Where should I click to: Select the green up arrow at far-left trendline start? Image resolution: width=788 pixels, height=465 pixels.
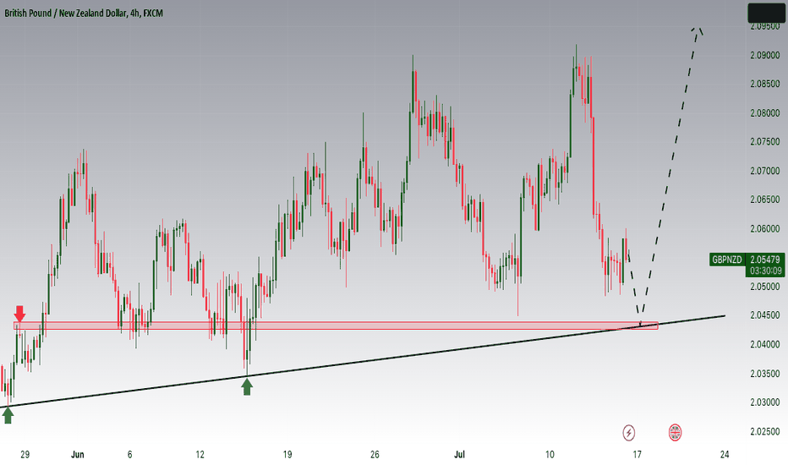pyautogui.click(x=8, y=415)
